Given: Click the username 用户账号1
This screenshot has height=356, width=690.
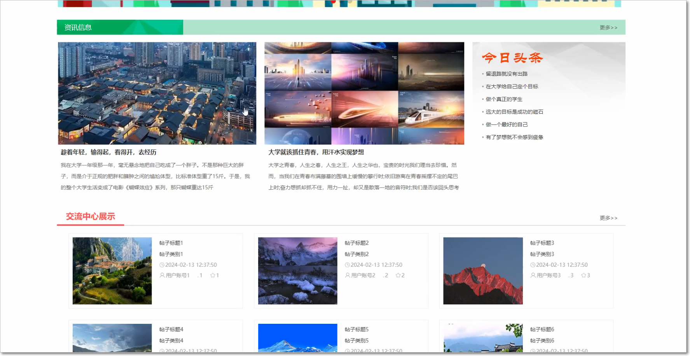Looking at the screenshot, I should point(178,275).
